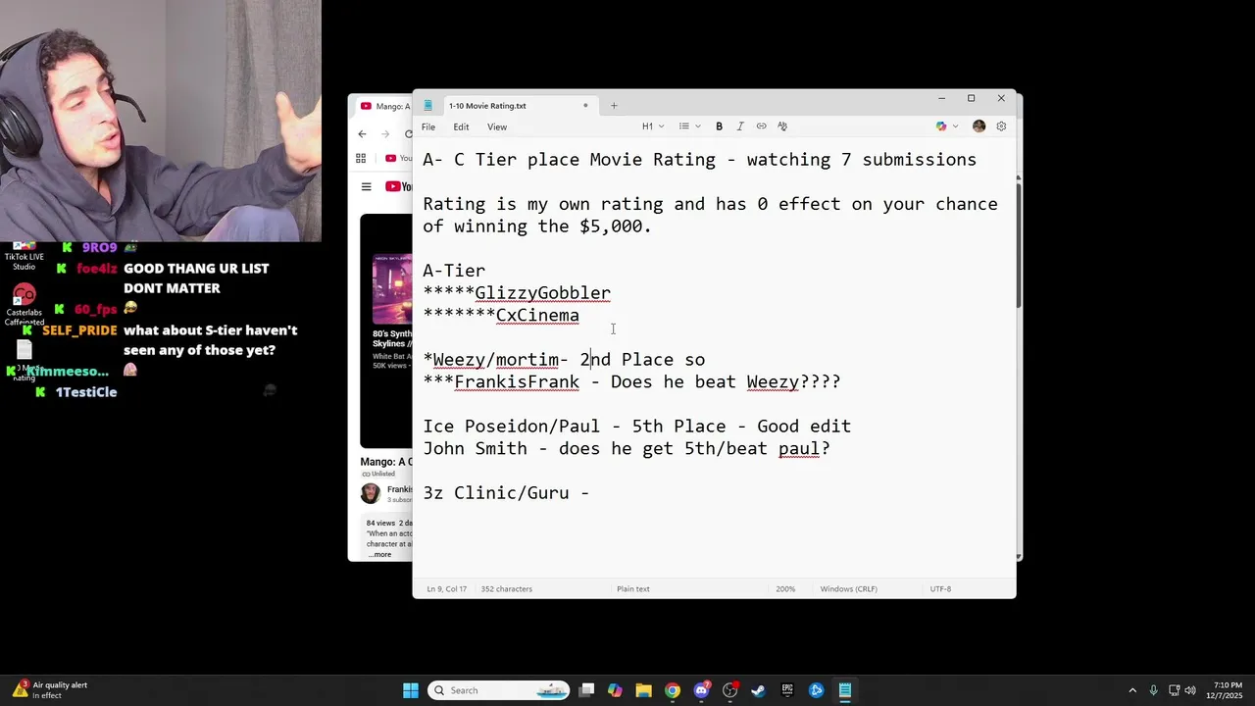Open the Edit menu in Notepad
Image resolution: width=1255 pixels, height=706 pixels.
coord(461,126)
